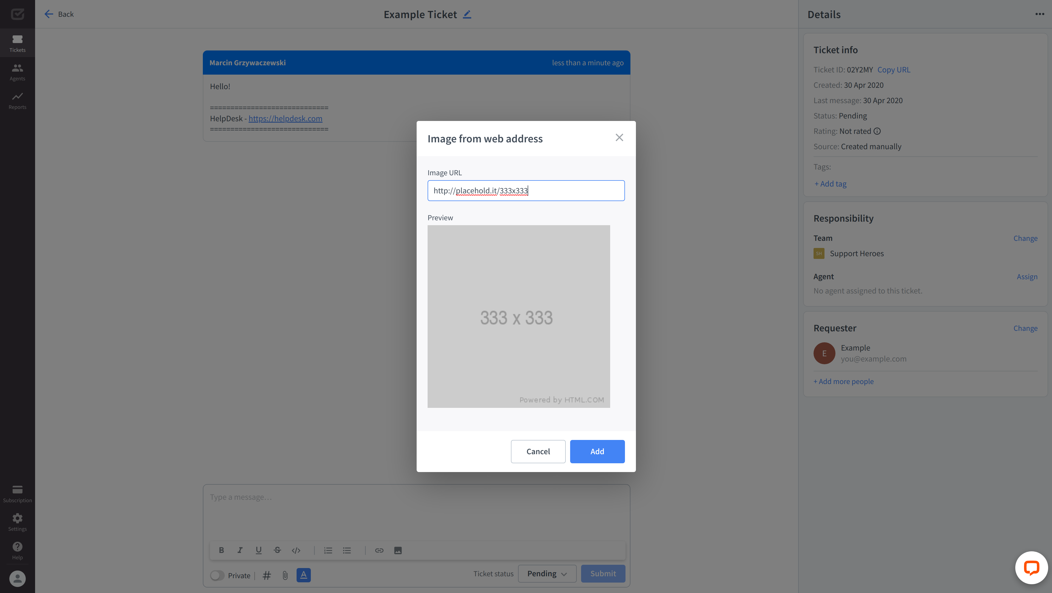Select the Reports sidebar icon
The height and width of the screenshot is (593, 1052).
pyautogui.click(x=17, y=100)
